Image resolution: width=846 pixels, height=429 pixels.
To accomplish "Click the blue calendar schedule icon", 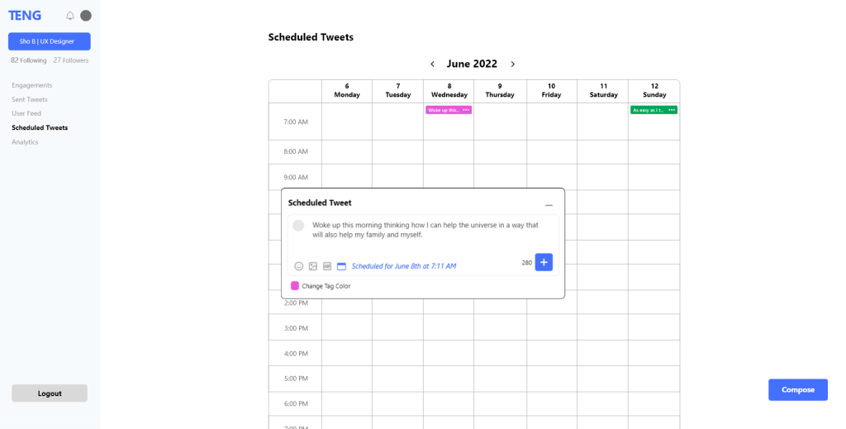I will point(341,266).
